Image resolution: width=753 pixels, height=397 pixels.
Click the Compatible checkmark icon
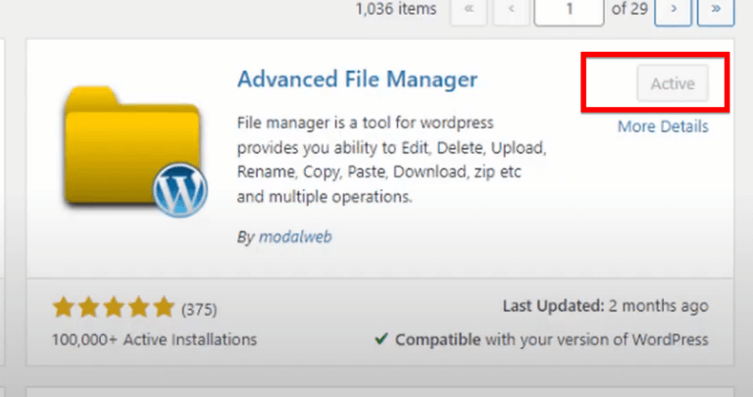pyautogui.click(x=380, y=340)
